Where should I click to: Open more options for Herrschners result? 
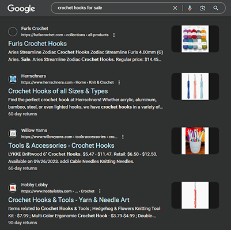coord(119,82)
